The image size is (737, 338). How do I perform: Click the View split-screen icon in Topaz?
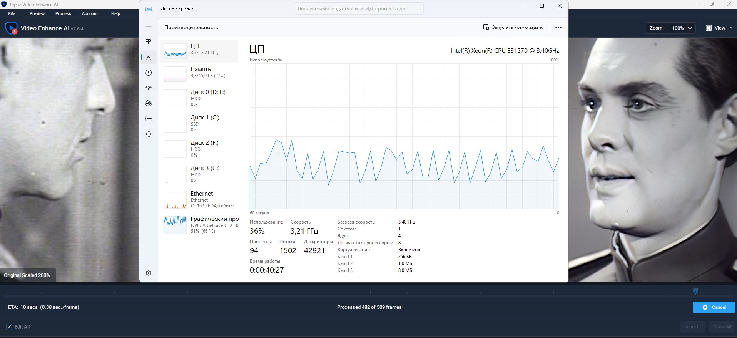tap(709, 28)
